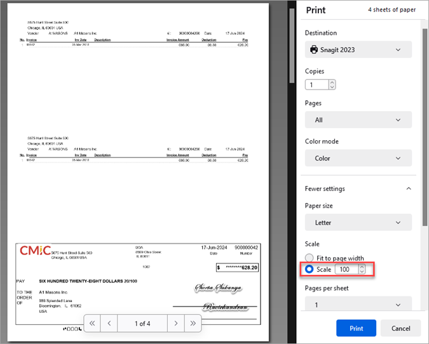Viewport: 429px width, 344px height.
Task: Click the Copies number field
Action: (317, 84)
